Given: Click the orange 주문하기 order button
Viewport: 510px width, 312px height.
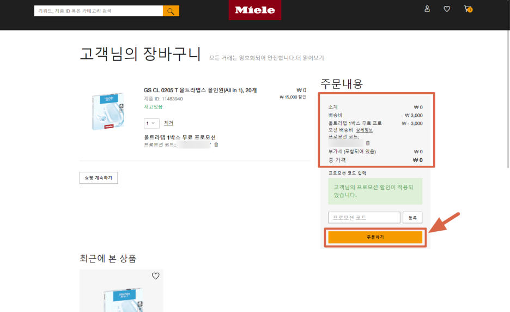Looking at the screenshot, I should coord(375,237).
